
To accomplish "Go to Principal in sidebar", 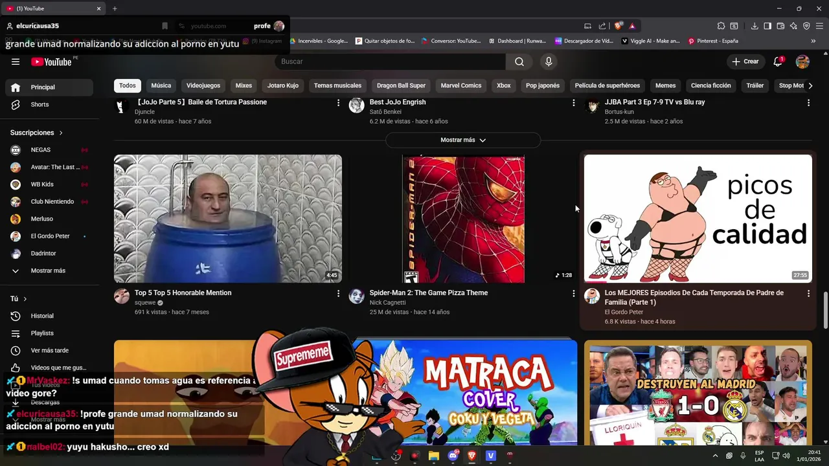I will click(x=49, y=87).
